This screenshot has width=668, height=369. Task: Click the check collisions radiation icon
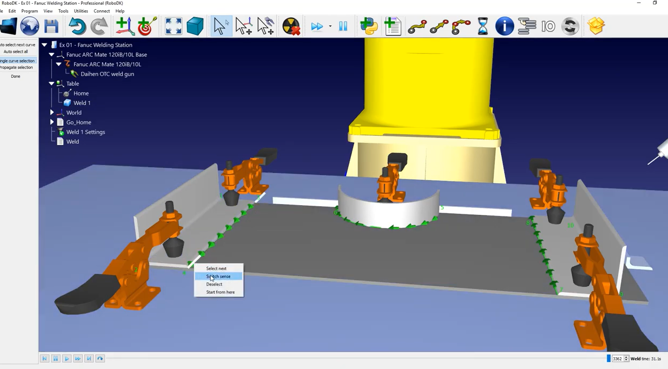[x=291, y=26]
